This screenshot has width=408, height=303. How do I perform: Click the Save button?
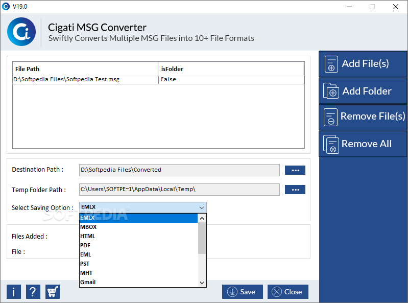pyautogui.click(x=242, y=292)
